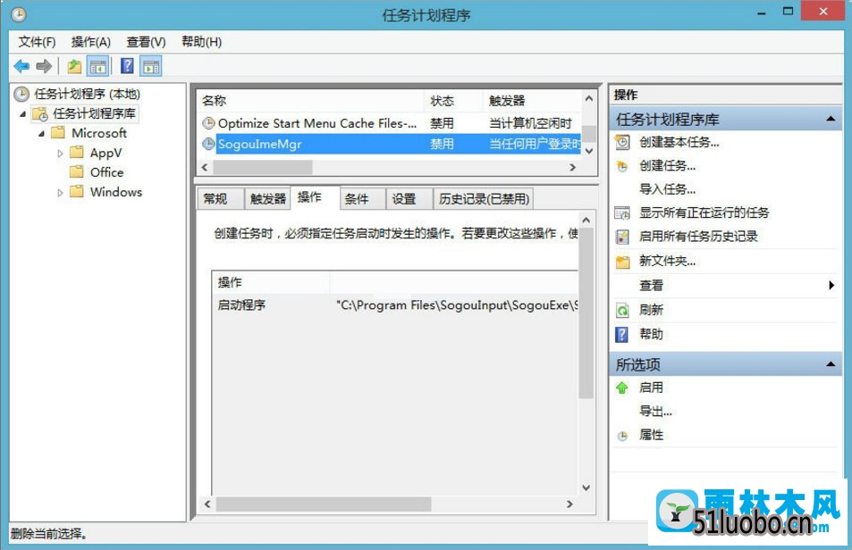Select 任务计划程序 (本地) root node
This screenshot has height=550, width=852.
click(x=87, y=94)
